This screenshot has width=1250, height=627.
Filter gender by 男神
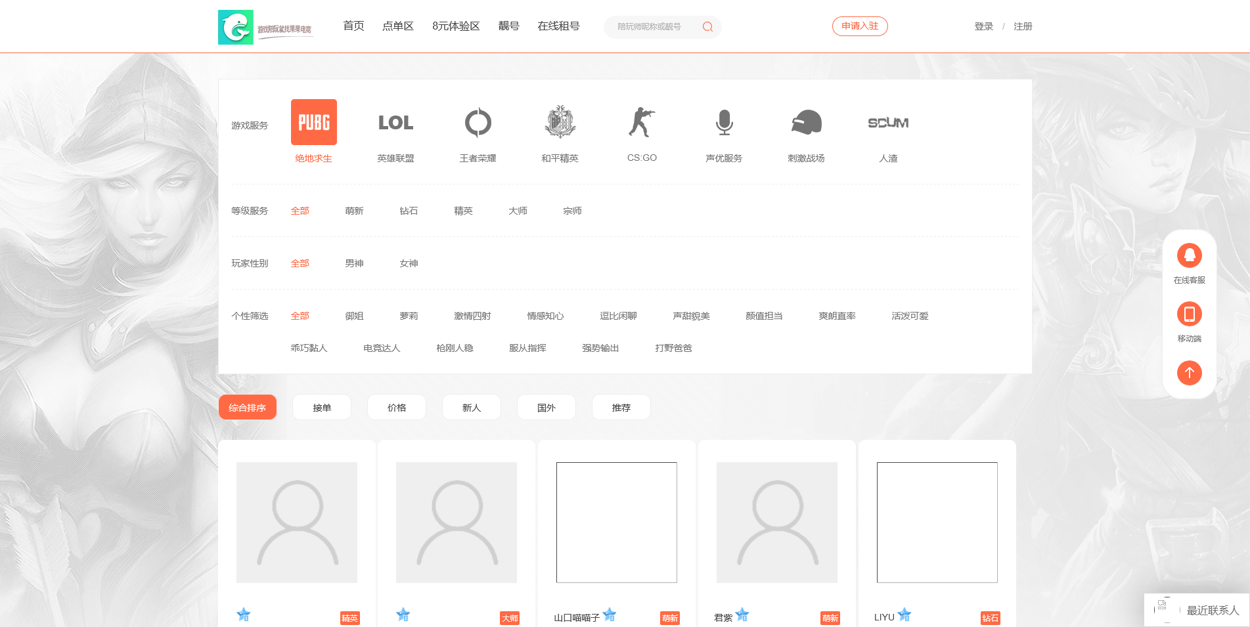(x=355, y=263)
